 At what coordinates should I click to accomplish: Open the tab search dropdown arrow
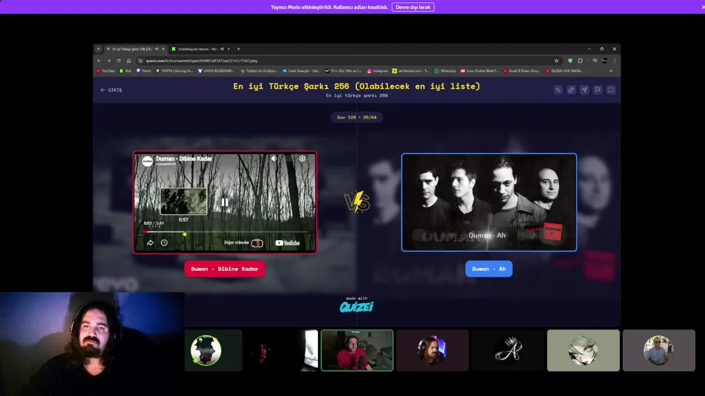[99, 49]
